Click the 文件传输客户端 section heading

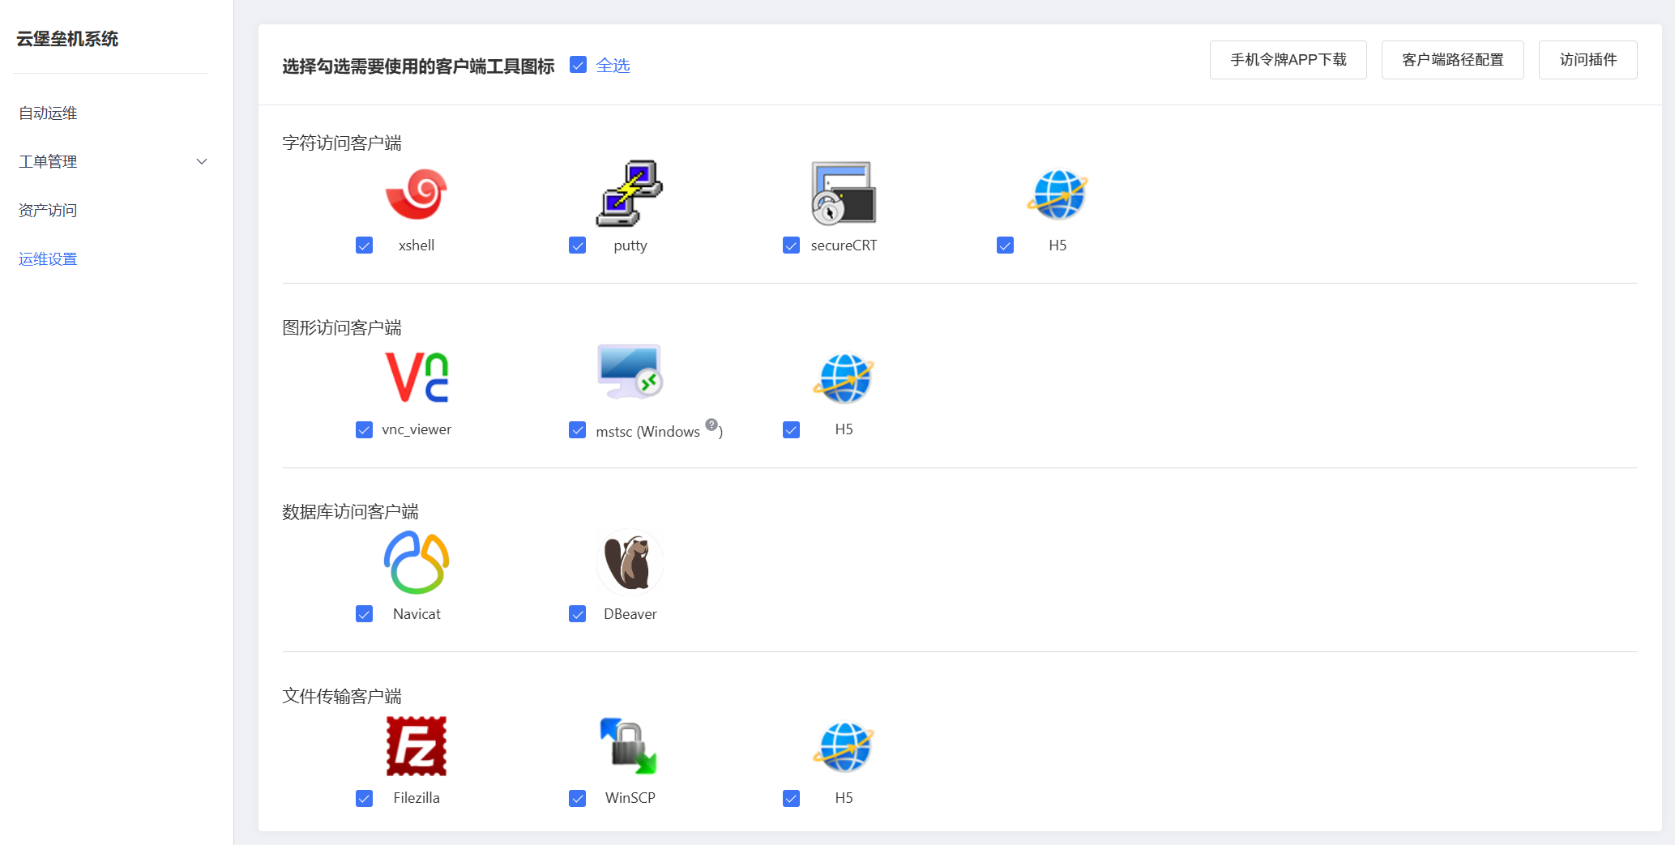(x=342, y=697)
